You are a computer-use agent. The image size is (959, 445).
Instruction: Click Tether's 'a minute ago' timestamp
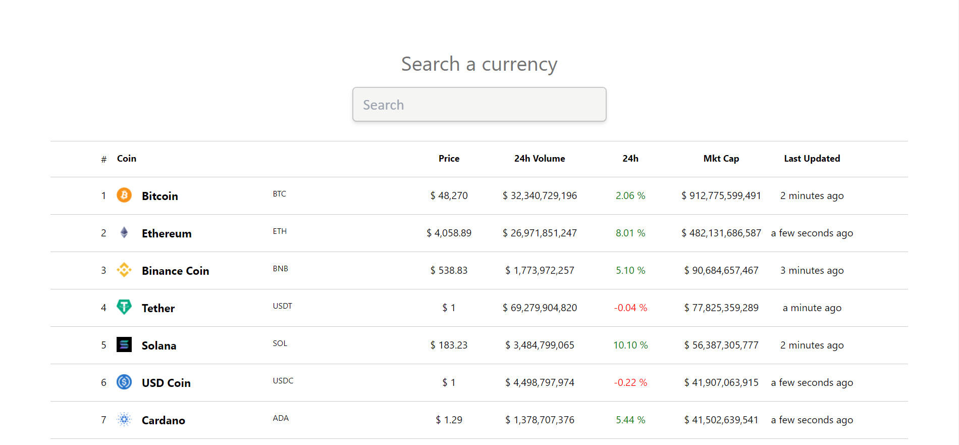point(812,308)
